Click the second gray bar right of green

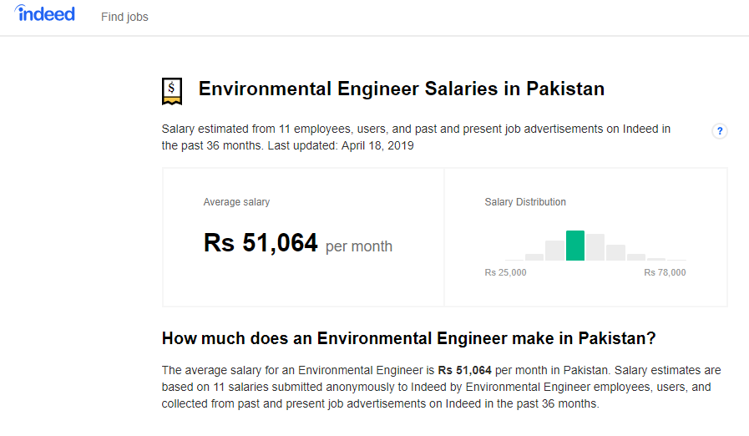[615, 252]
